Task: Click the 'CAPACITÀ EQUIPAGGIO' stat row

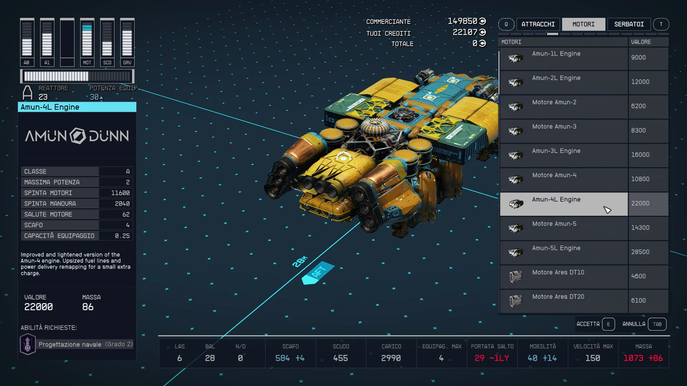Action: pos(77,236)
